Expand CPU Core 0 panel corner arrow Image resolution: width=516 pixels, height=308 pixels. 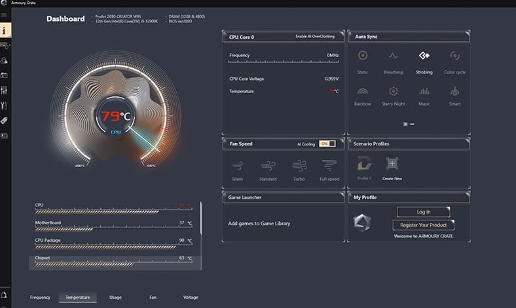tap(342, 33)
